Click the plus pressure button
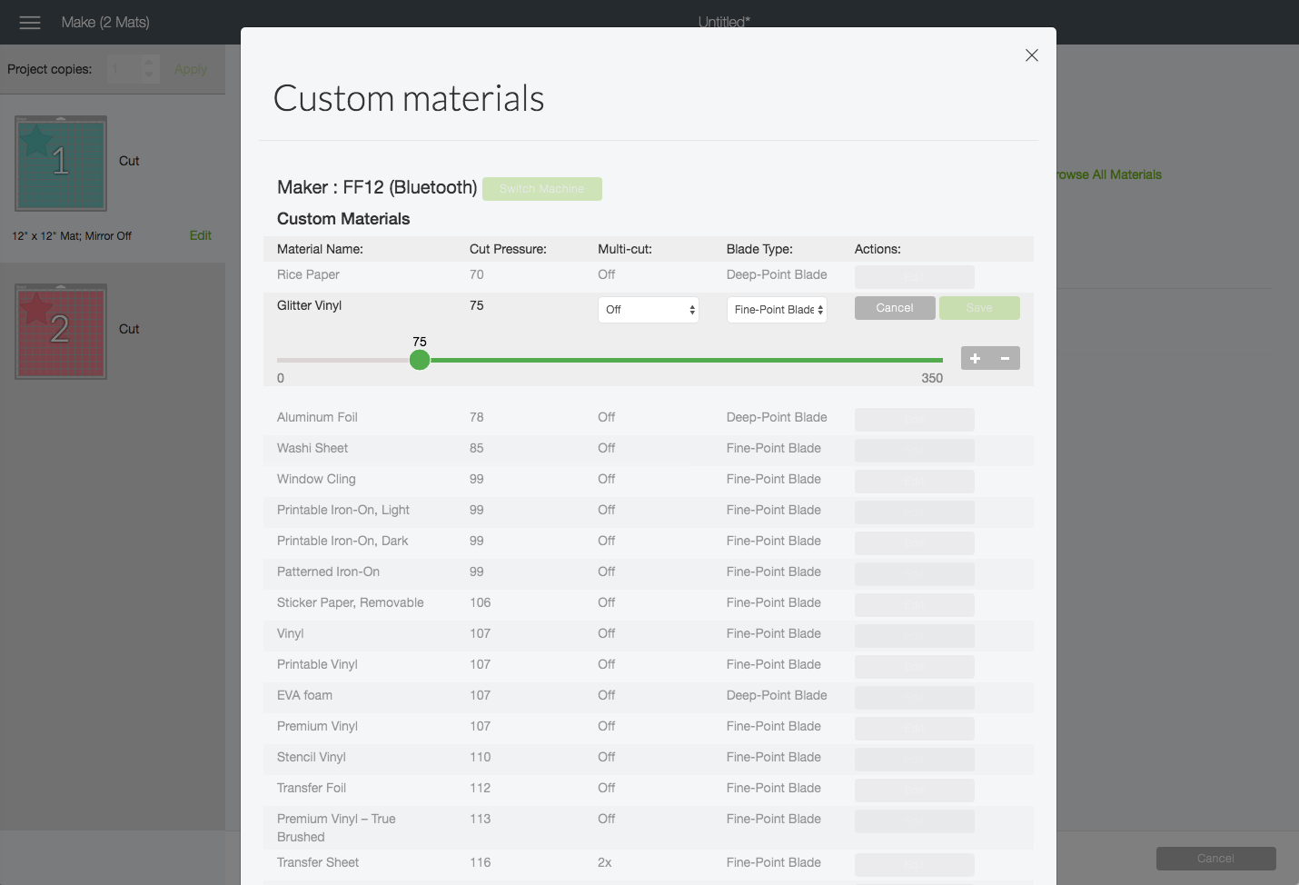Viewport: 1299px width, 885px height. pos(976,358)
